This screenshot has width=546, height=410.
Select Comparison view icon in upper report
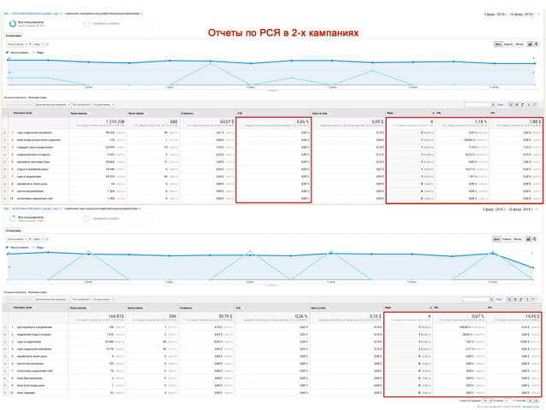point(529,104)
